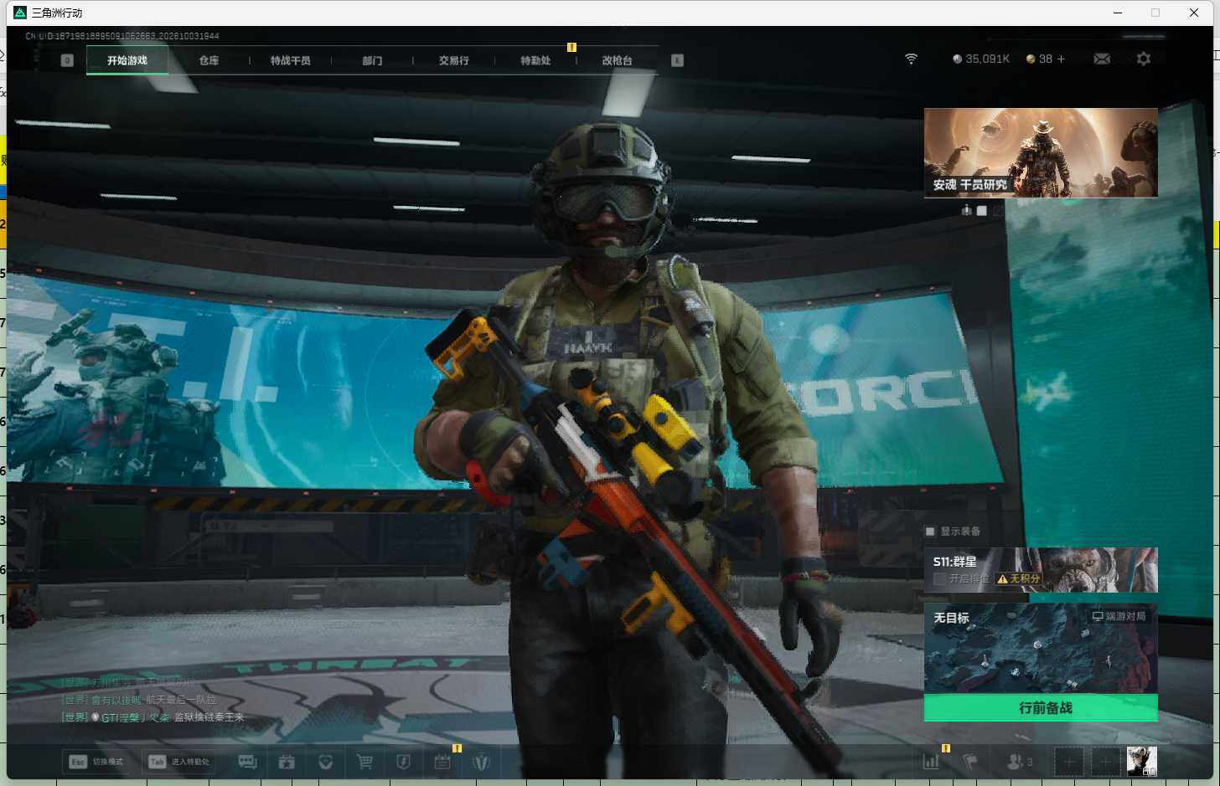Open the bar chart stats icon
1220x786 pixels.
click(x=931, y=762)
